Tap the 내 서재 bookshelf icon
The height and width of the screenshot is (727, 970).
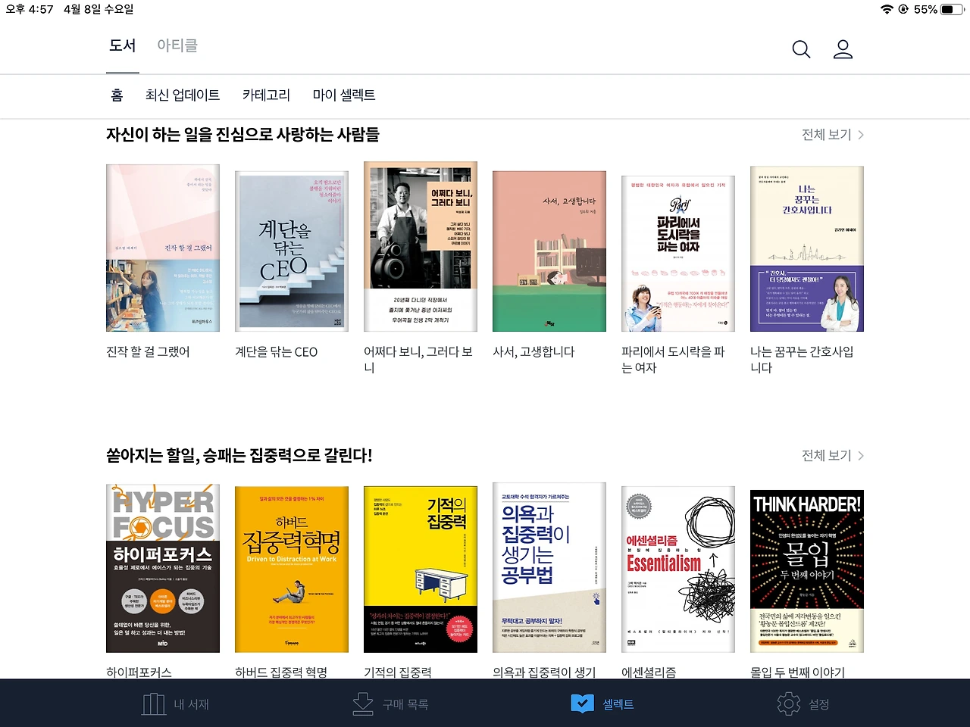click(x=154, y=704)
